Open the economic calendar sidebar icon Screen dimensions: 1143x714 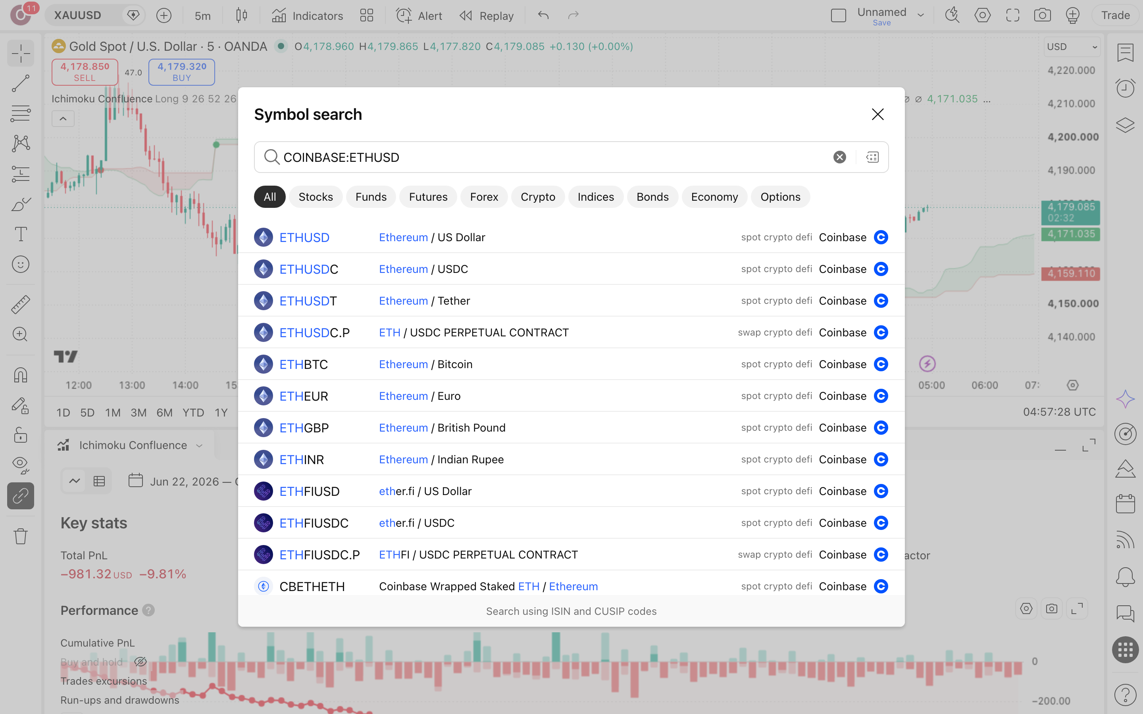click(x=1126, y=504)
